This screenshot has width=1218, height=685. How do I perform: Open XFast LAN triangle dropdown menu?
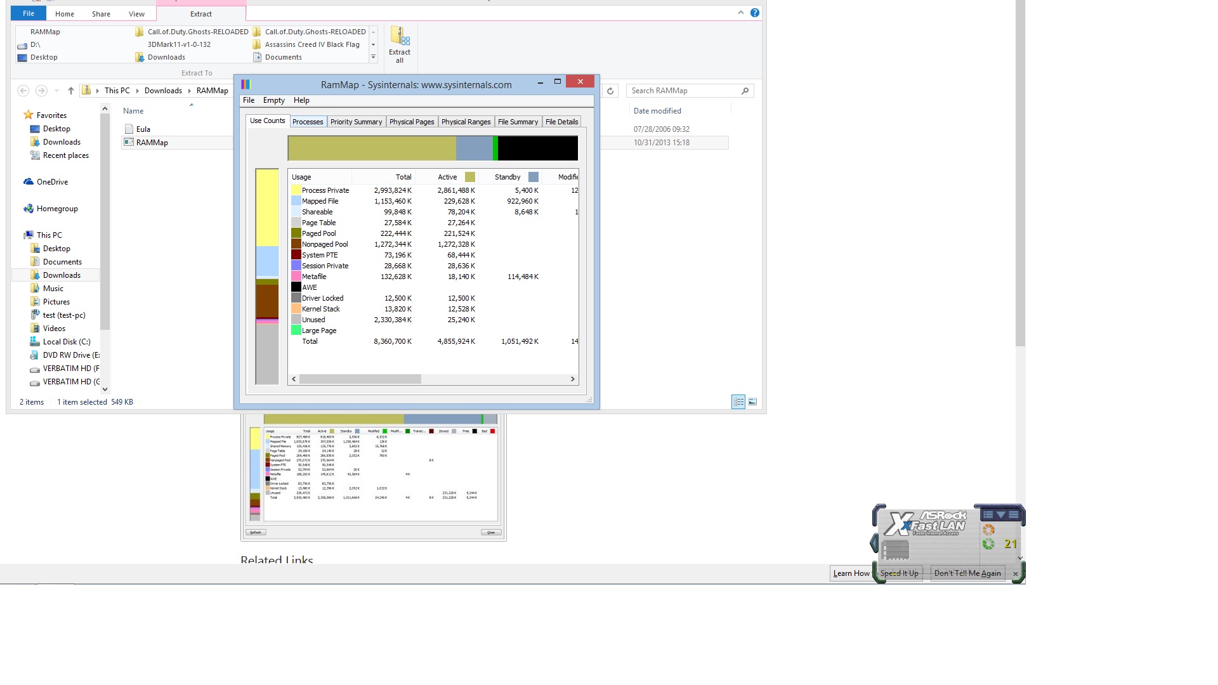1000,514
